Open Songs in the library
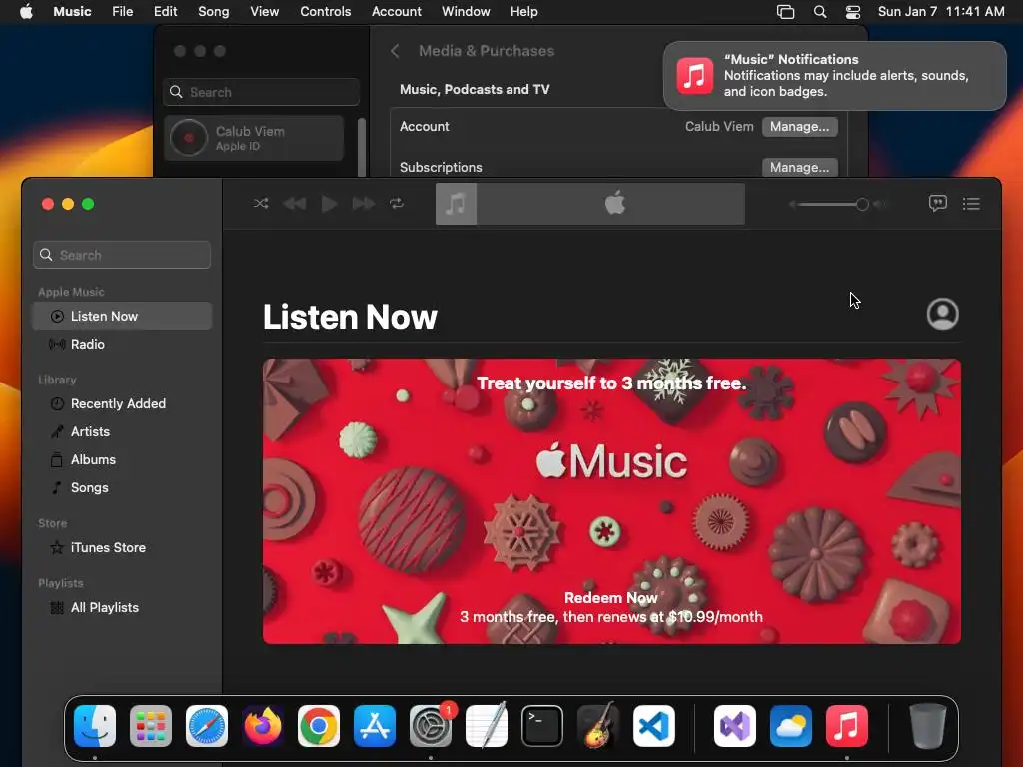The image size is (1023, 767). [x=122, y=487]
